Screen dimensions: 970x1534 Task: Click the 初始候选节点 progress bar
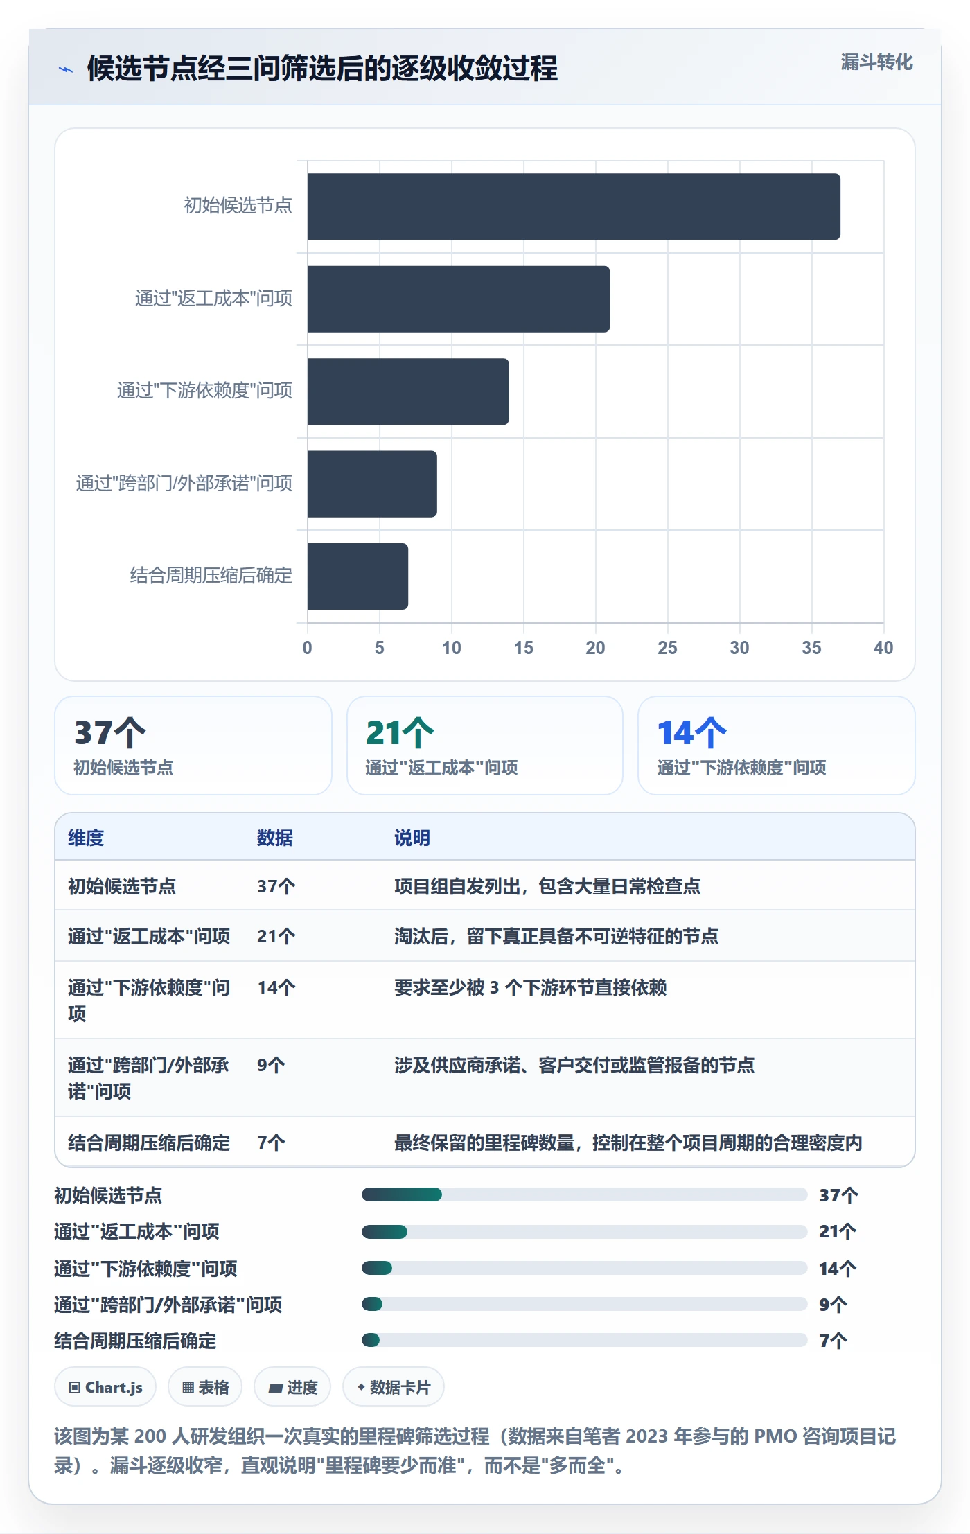coord(585,1194)
